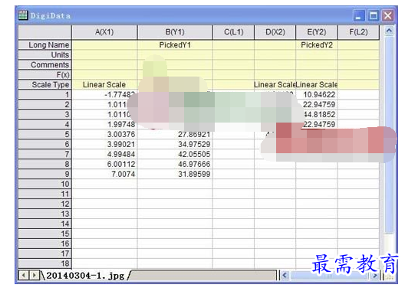This screenshot has height=288, width=405.
Task: Click Linear Scale cell in column A
Action: tap(104, 84)
